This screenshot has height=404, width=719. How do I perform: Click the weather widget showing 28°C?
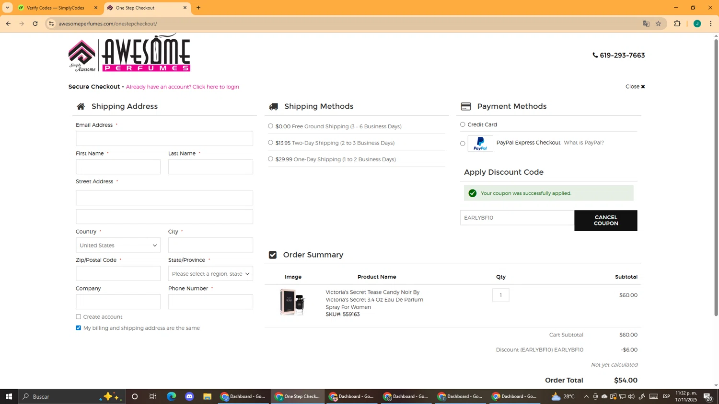[x=563, y=396]
